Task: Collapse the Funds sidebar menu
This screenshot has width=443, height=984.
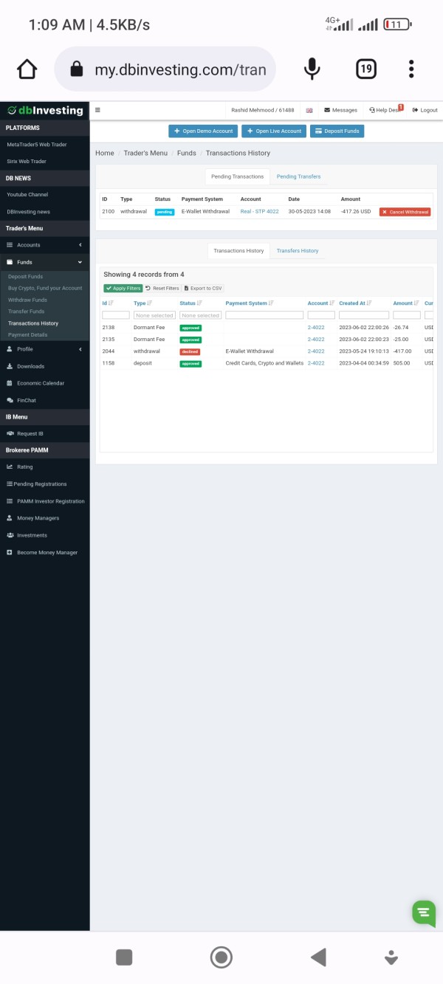Action: (44, 262)
